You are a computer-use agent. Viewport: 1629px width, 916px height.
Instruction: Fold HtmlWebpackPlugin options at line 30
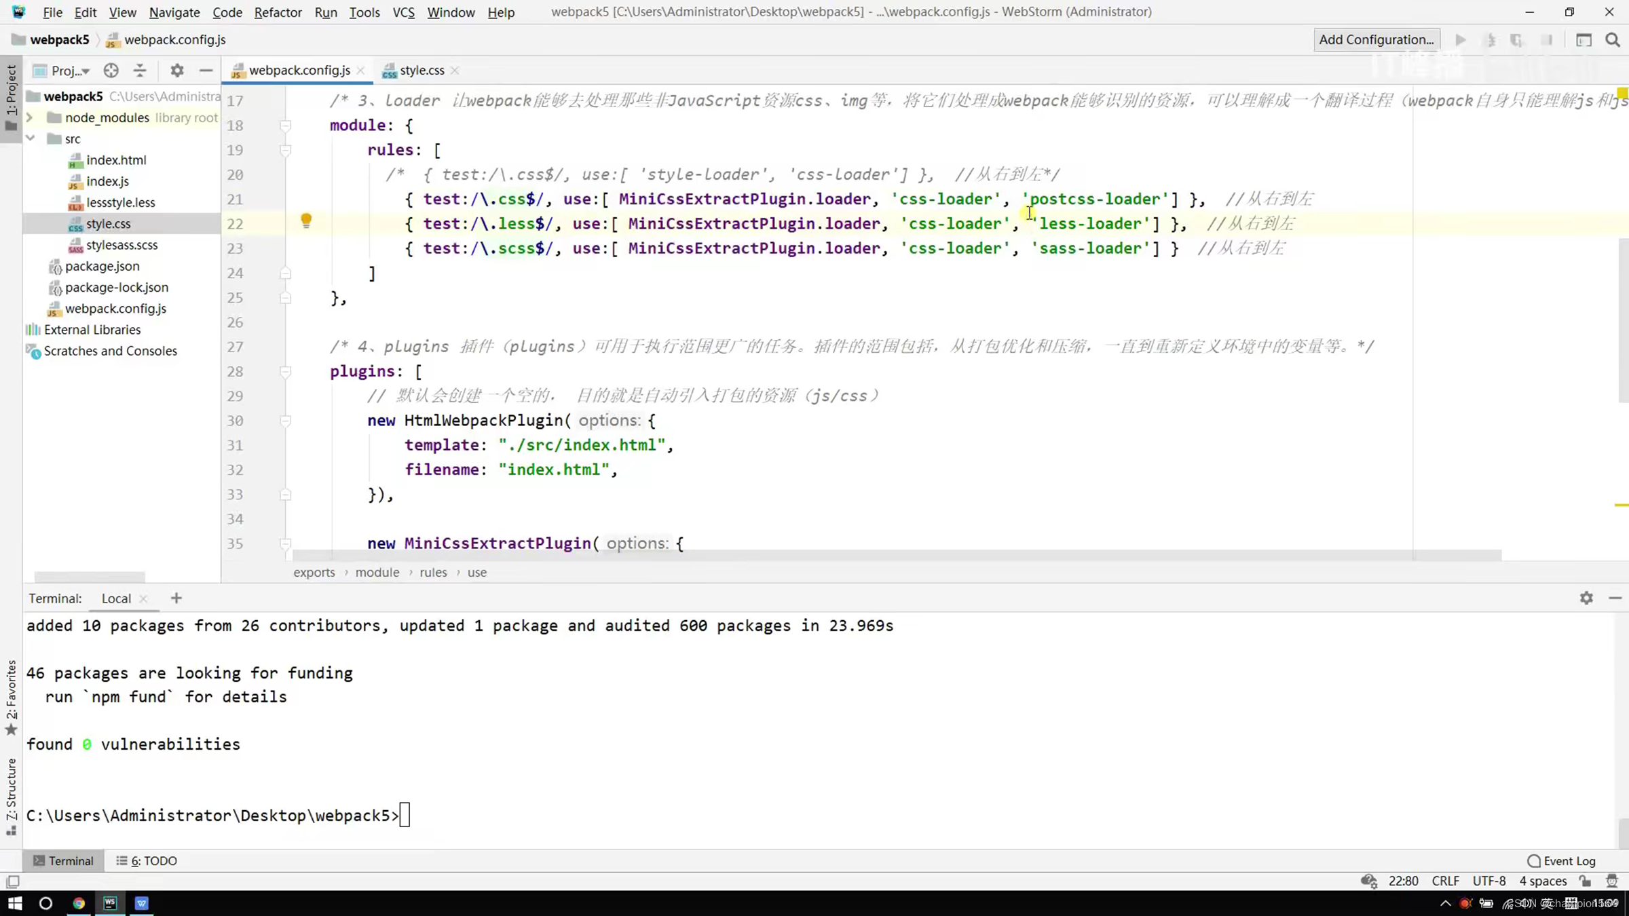click(286, 421)
